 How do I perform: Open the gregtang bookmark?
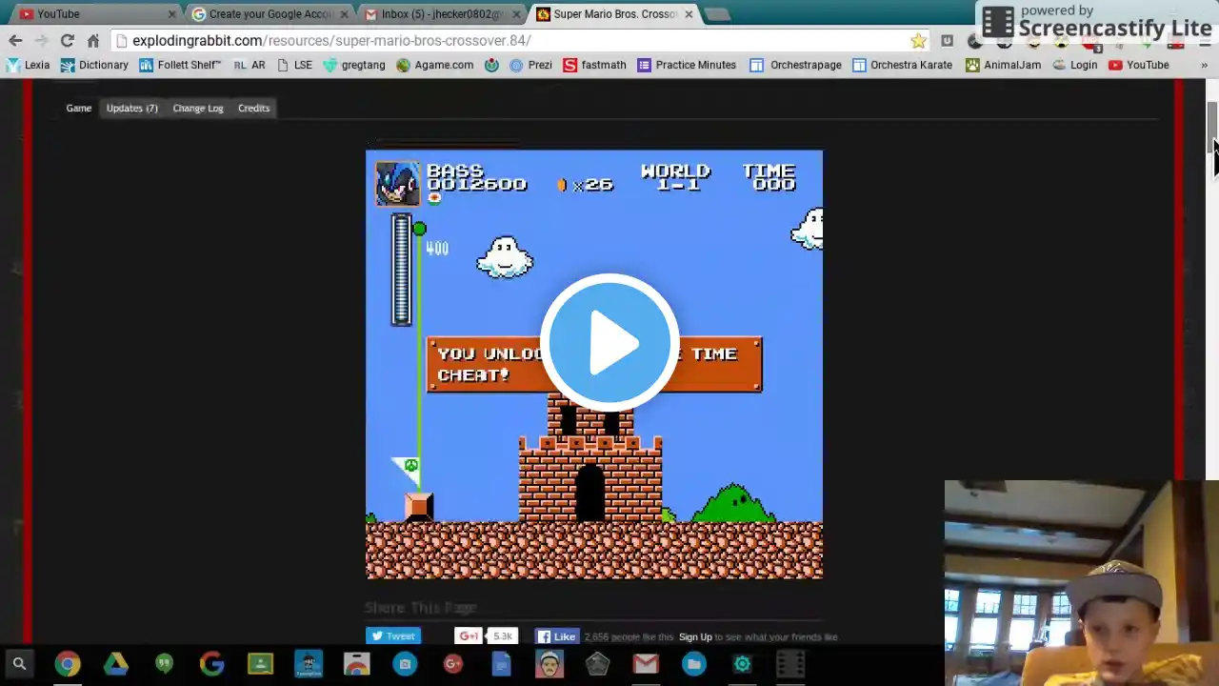[x=354, y=65]
